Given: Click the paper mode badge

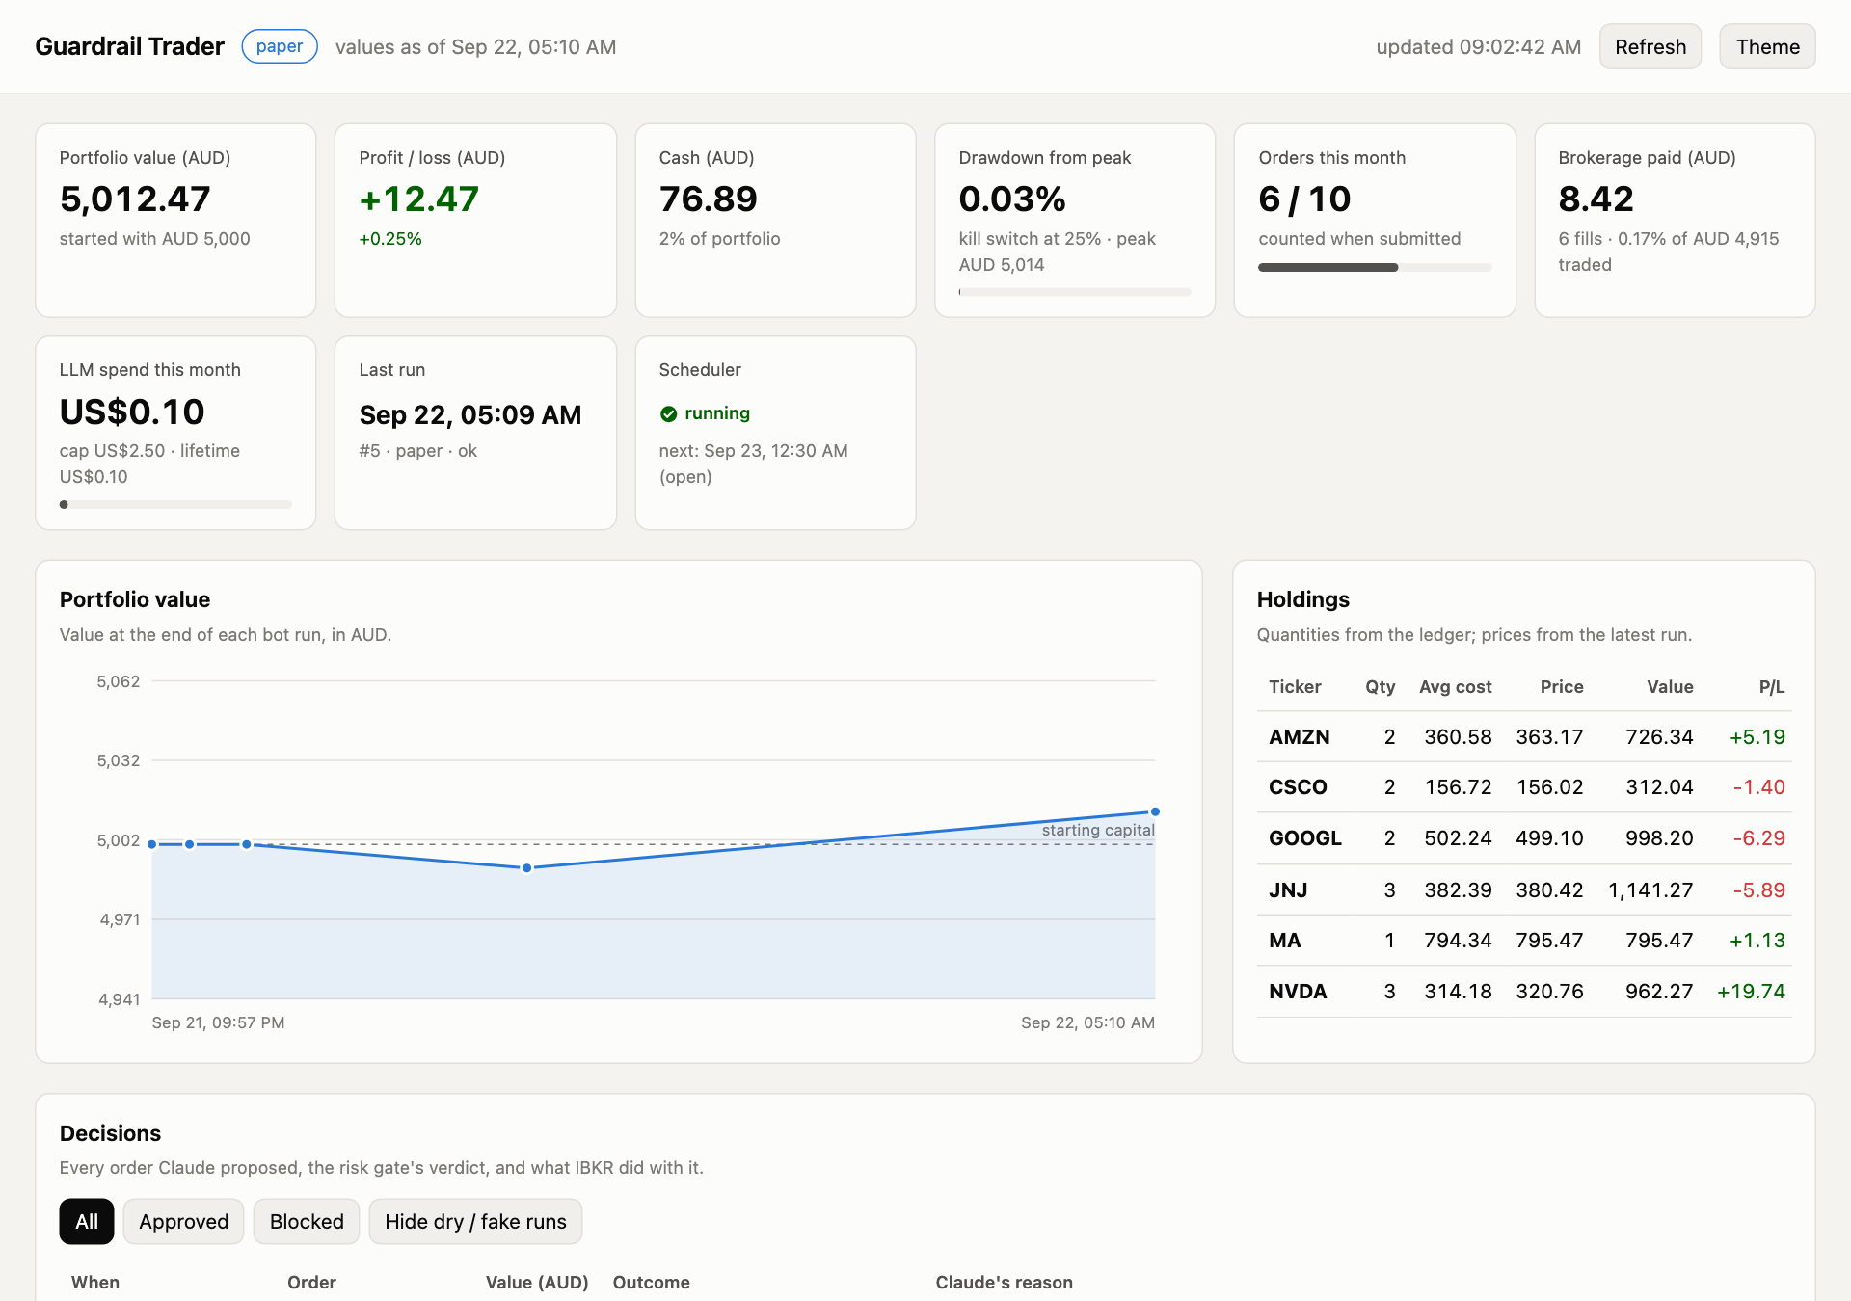Looking at the screenshot, I should pos(280,46).
